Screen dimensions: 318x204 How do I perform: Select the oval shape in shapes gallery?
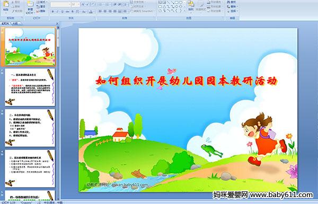click(181, 2)
